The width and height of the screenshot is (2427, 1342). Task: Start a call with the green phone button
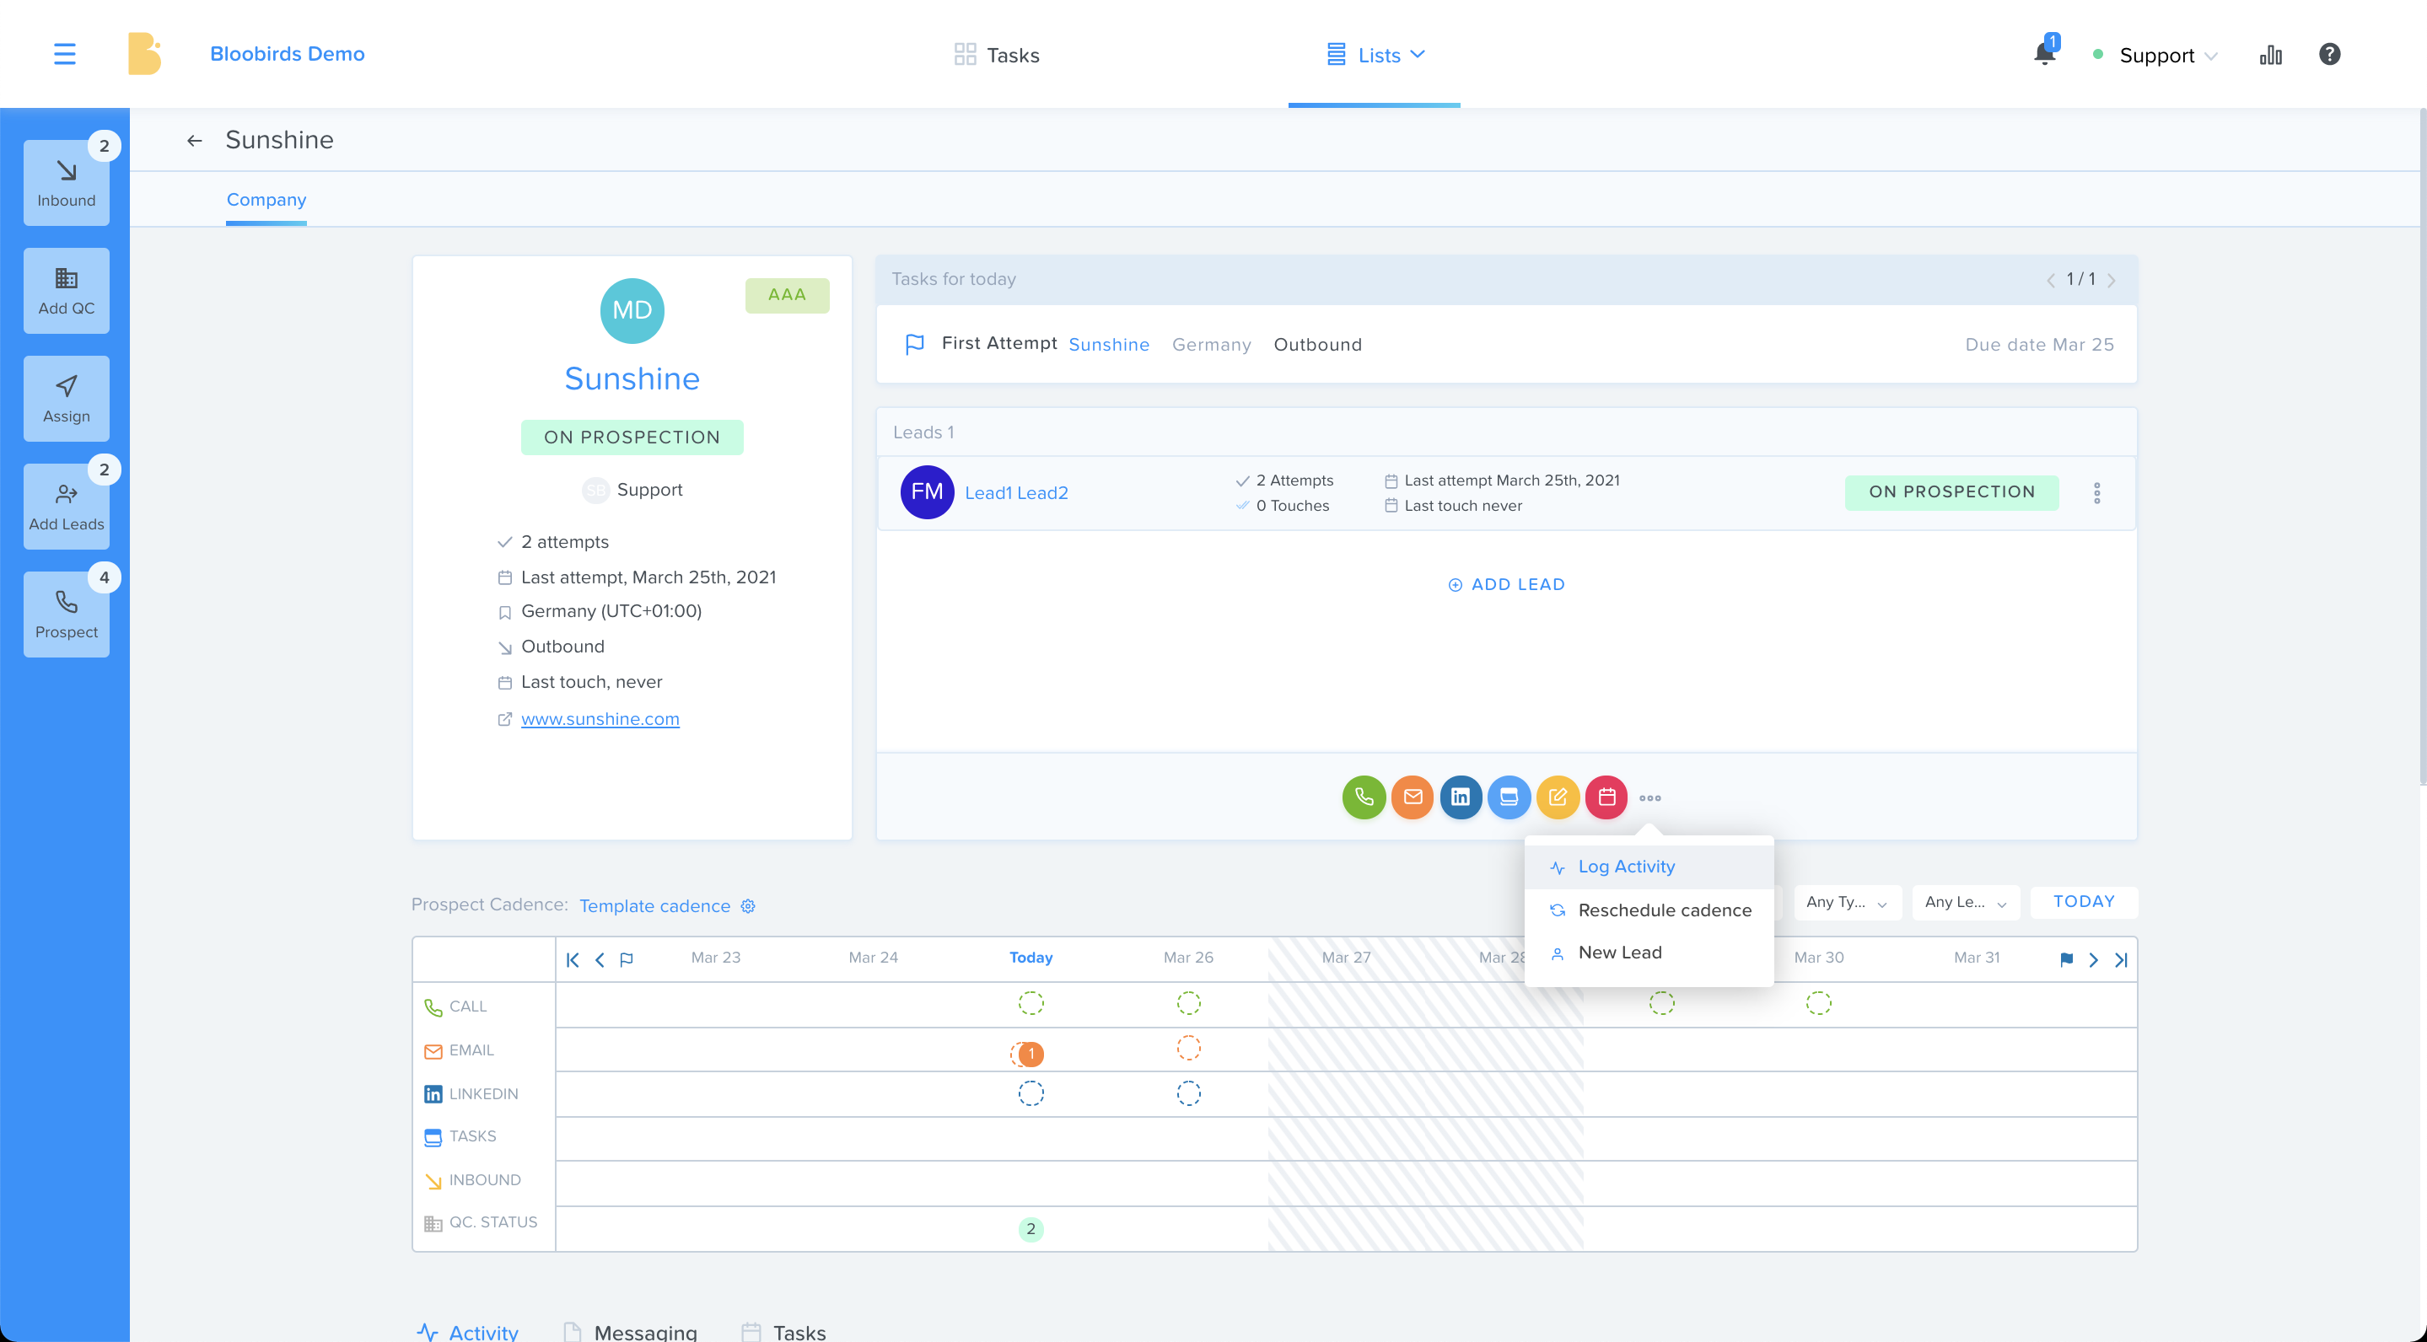[x=1364, y=797]
